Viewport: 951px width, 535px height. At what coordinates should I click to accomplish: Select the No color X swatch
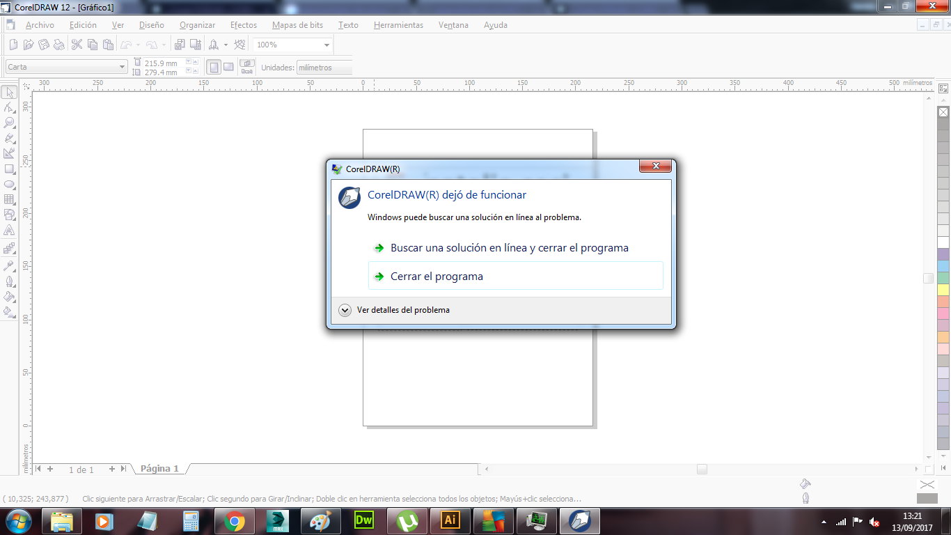943,112
